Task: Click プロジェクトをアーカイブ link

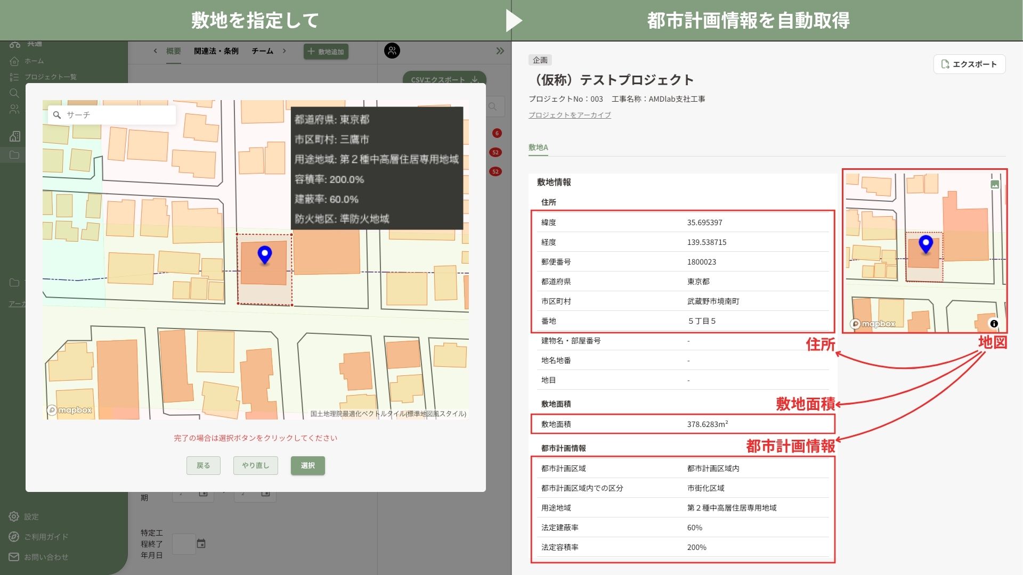Action: (x=569, y=115)
